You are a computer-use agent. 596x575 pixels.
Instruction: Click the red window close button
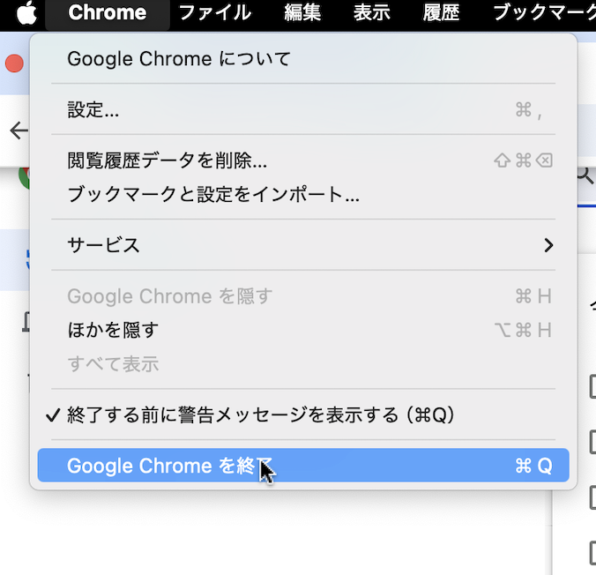pos(14,63)
